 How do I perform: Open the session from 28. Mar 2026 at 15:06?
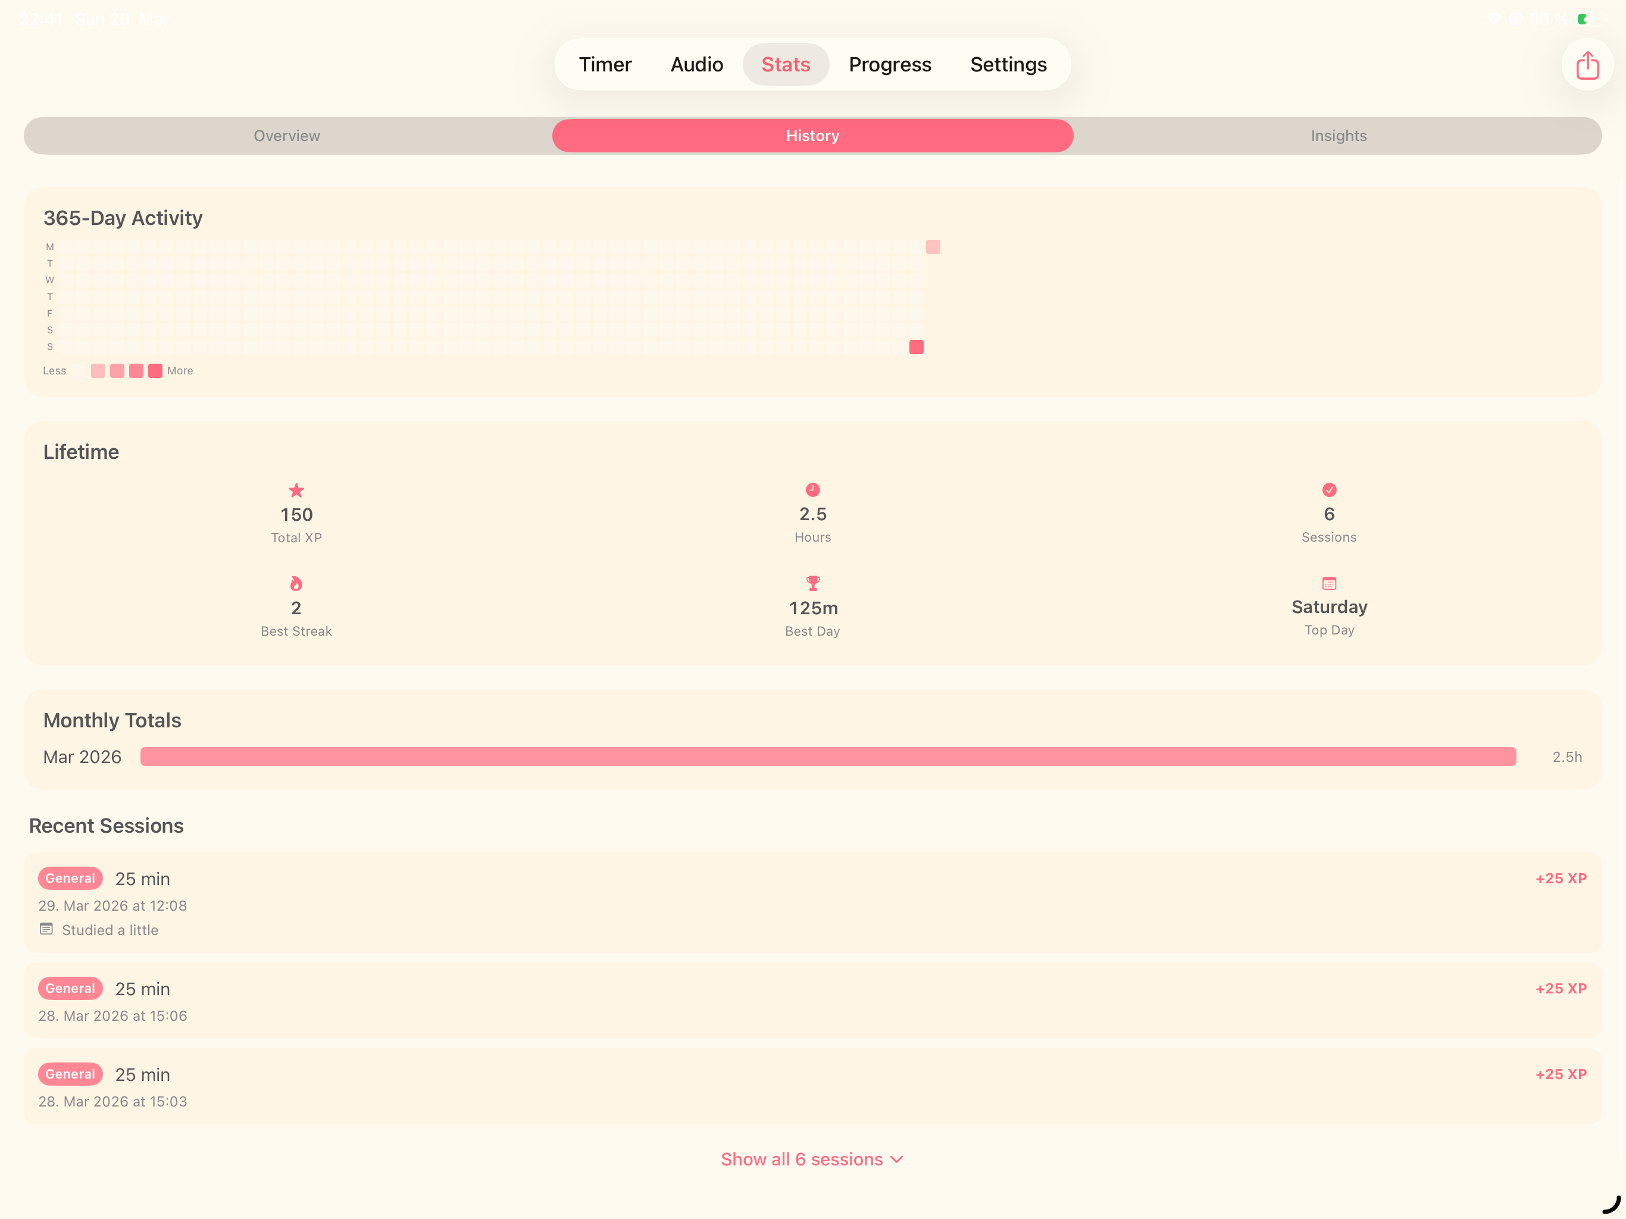pos(812,1001)
